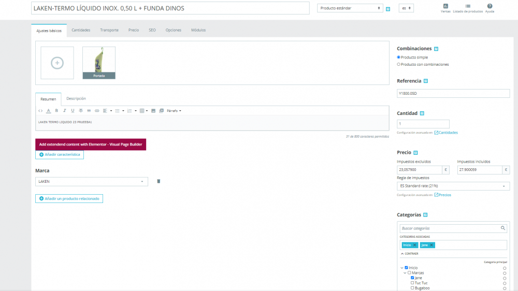The image size is (518, 291).
Task: Toggle bold formatting in the summary editor
Action: [x=56, y=111]
